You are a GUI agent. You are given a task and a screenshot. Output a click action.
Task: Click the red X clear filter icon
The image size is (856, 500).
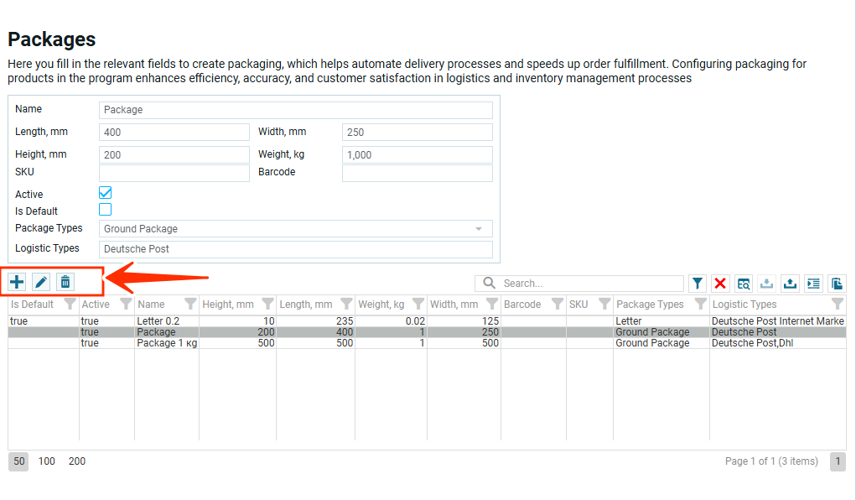pos(720,284)
